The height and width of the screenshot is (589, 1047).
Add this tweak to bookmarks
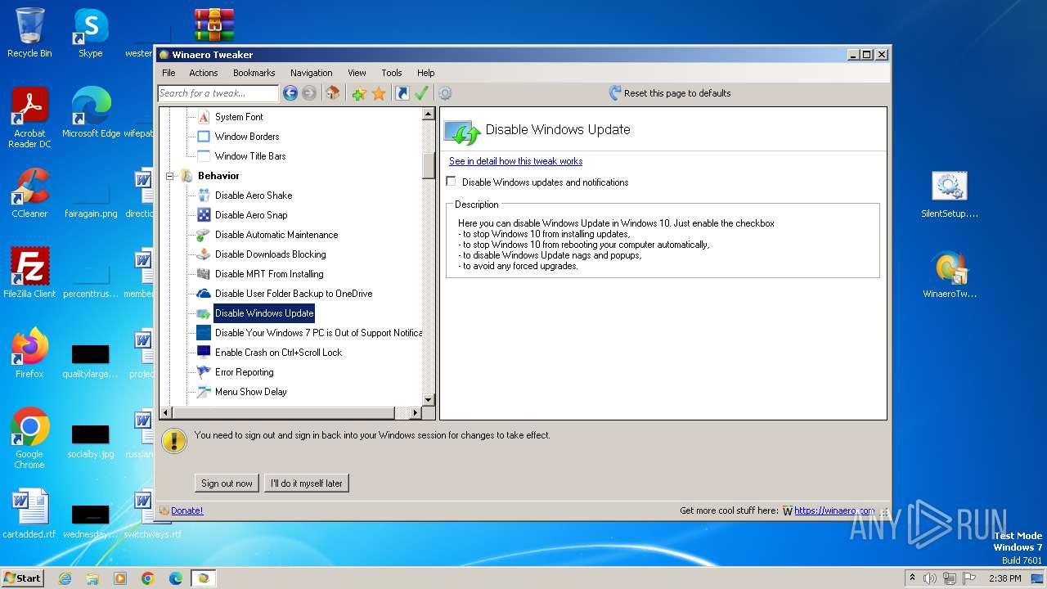pos(359,93)
